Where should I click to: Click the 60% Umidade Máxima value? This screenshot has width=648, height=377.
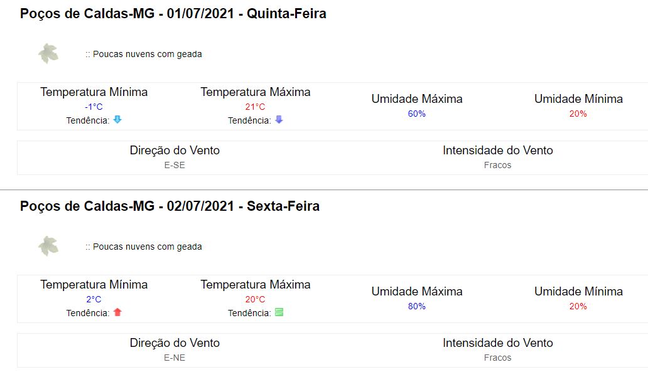click(416, 114)
